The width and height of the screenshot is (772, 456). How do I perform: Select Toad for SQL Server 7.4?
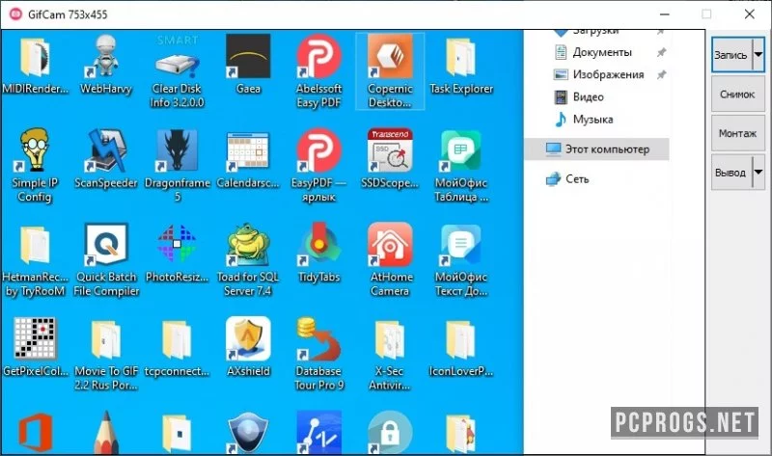[248, 260]
